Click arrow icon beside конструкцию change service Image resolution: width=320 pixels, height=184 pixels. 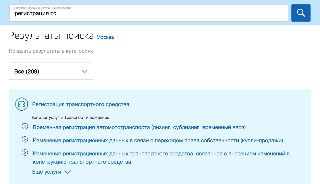coord(25,153)
